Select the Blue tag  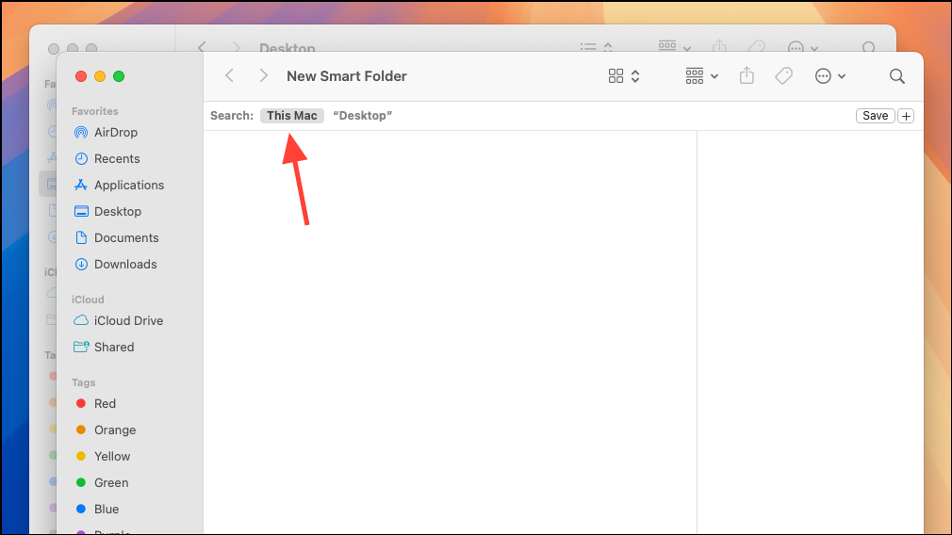click(x=107, y=509)
